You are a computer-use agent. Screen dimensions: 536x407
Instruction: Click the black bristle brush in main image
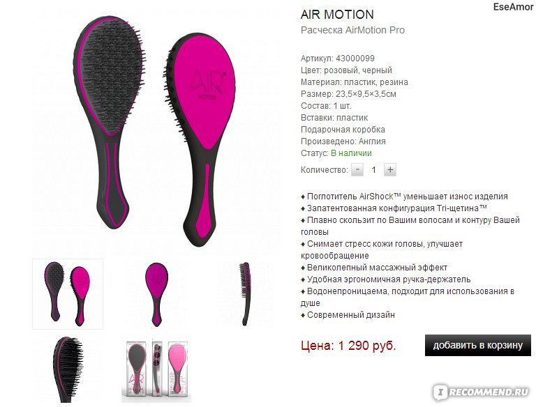(110, 119)
